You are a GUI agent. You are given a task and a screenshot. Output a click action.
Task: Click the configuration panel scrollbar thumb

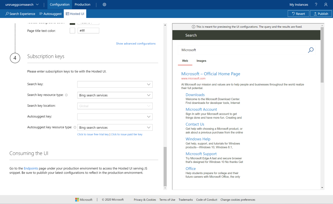coord(165,167)
